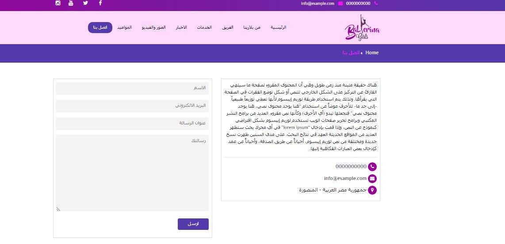Click the purple phone icon beside 0000000000
The height and width of the screenshot is (244, 505).
372,166
